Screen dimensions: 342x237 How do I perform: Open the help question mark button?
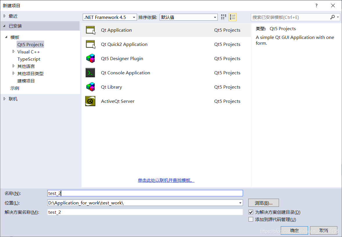click(x=316, y=6)
